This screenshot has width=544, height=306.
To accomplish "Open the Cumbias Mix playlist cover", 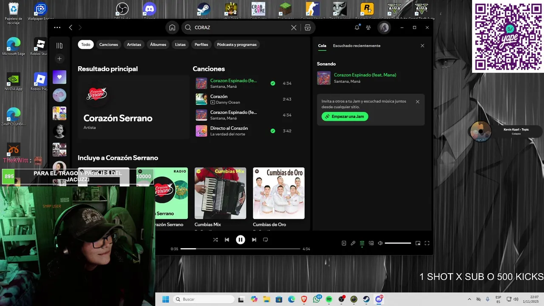I will pyautogui.click(x=220, y=193).
